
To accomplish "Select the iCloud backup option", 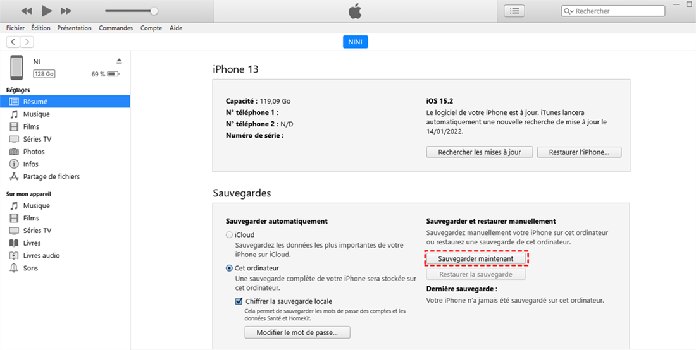I will pyautogui.click(x=229, y=234).
